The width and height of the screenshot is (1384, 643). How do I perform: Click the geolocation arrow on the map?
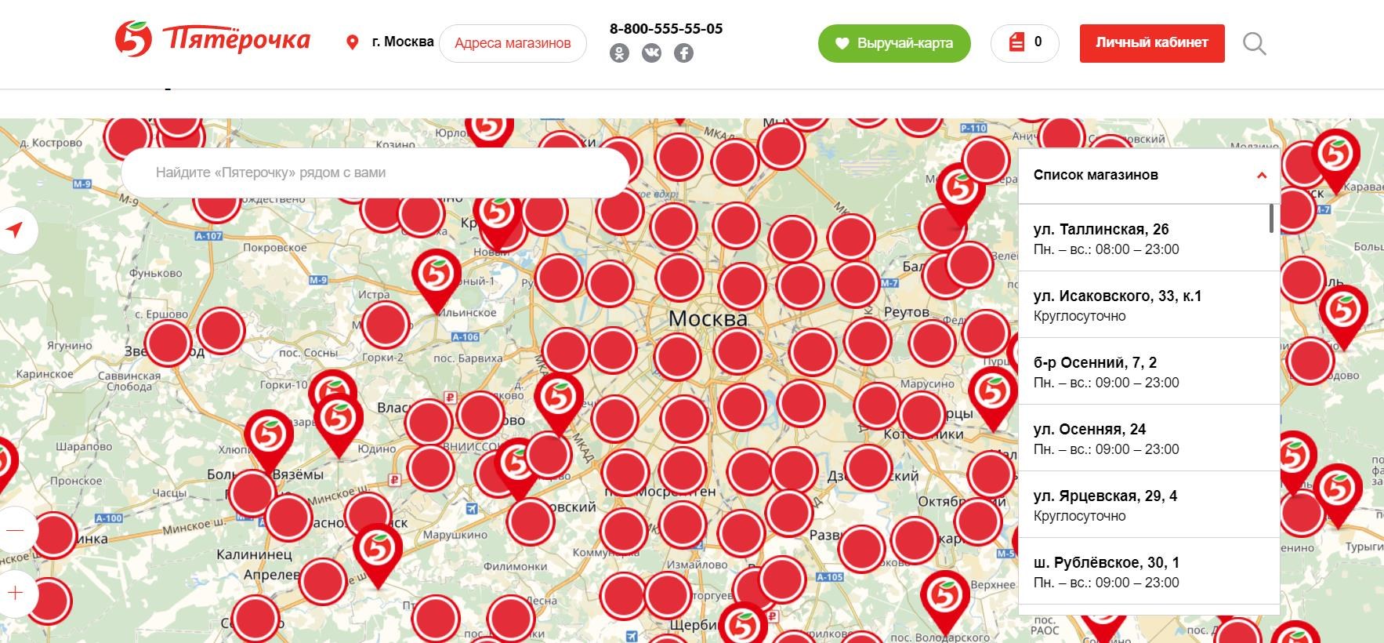[15, 231]
